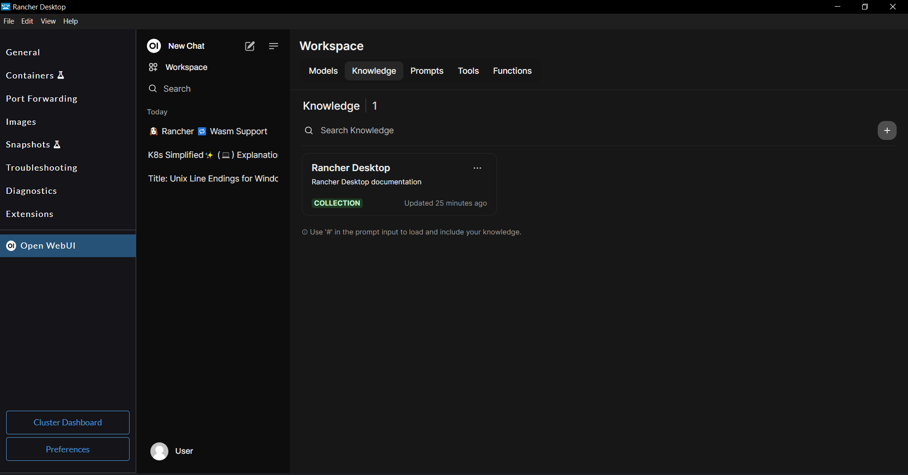Click the Search Knowledge magnifier icon
The image size is (908, 475).
coord(309,130)
